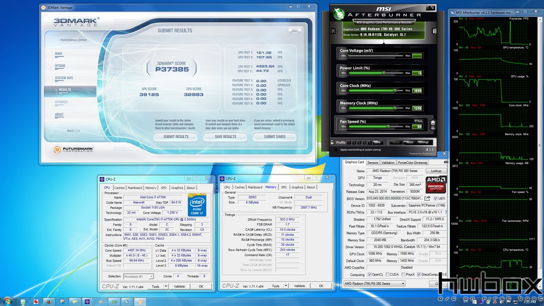Click the MSI Afterburner dragon logo
Screen dimensions: 544x306
[339, 13]
